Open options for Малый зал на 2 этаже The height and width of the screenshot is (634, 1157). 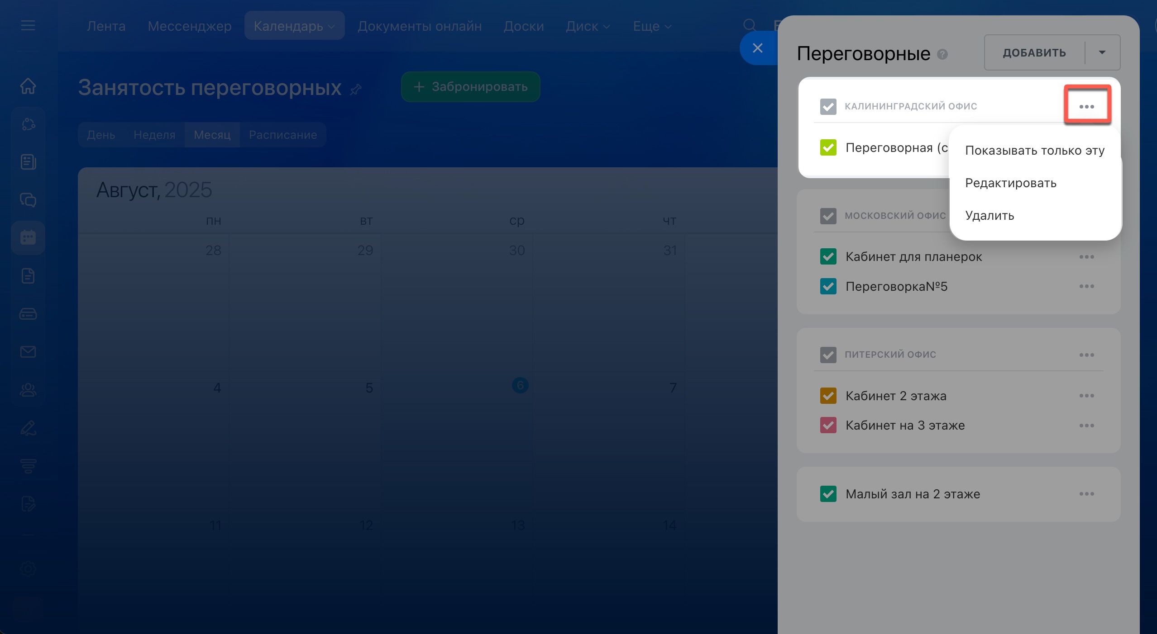point(1087,494)
